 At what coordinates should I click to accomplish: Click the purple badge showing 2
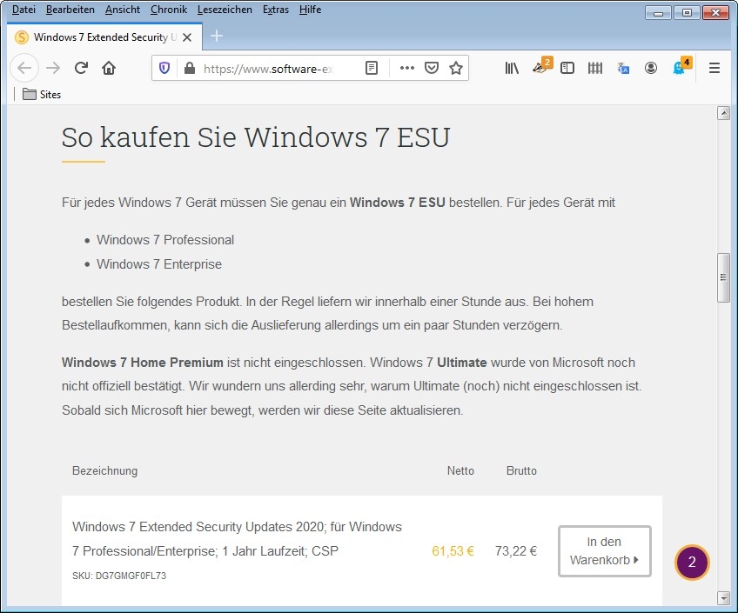(692, 562)
